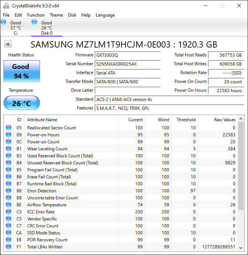Click status orb for Program Fail Count

click(x=8, y=170)
